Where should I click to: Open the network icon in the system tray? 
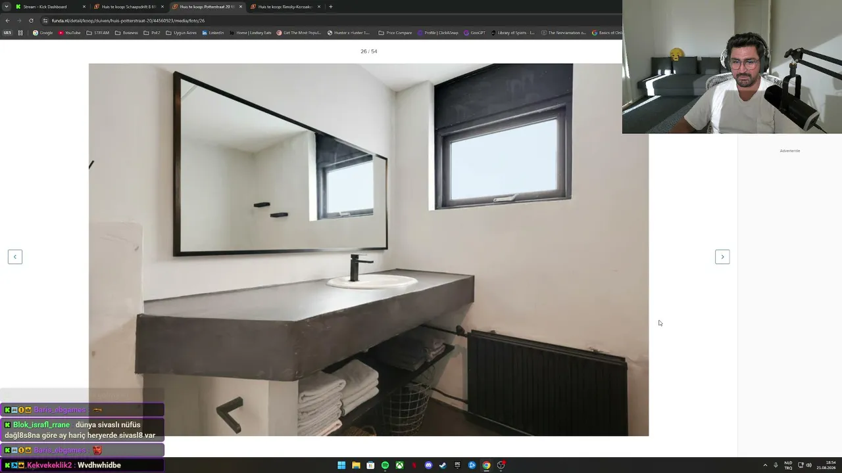pos(801,465)
